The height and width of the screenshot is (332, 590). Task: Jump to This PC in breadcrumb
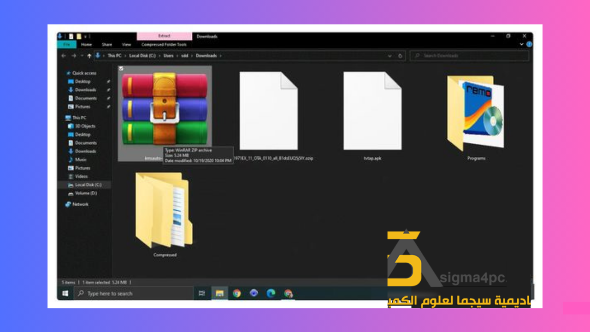coord(114,56)
